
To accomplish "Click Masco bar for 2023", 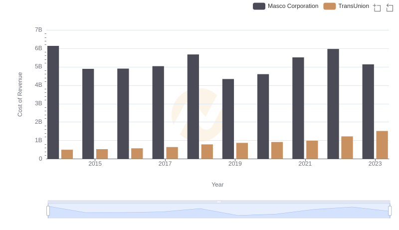I will (x=368, y=112).
